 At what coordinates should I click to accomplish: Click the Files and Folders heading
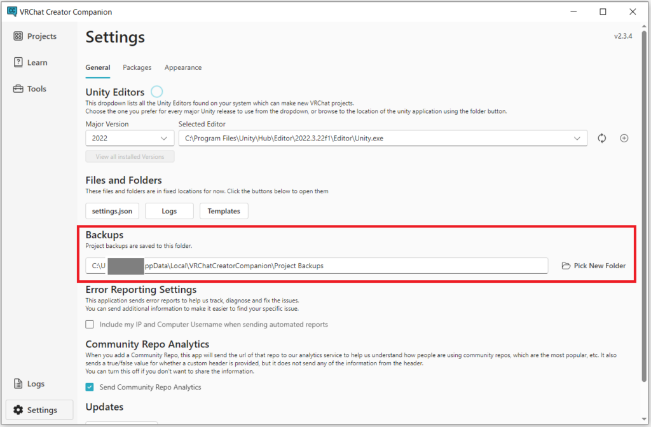point(123,180)
